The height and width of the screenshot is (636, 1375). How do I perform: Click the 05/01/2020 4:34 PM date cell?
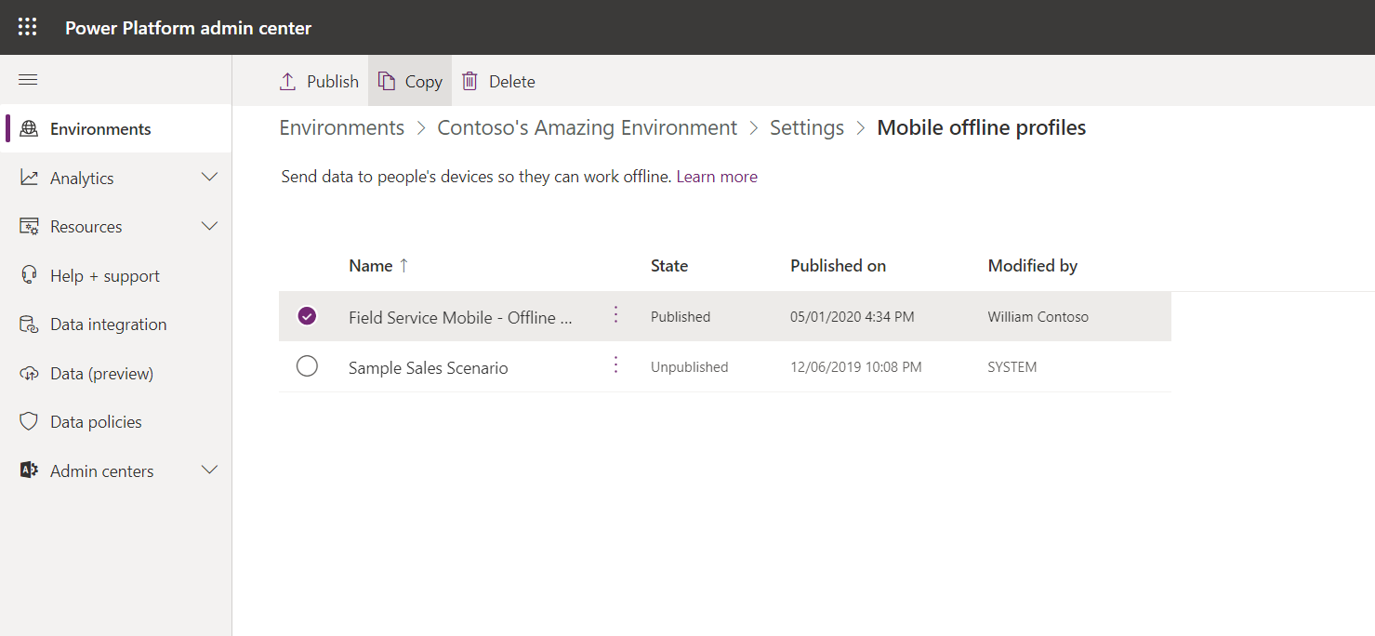coord(853,317)
